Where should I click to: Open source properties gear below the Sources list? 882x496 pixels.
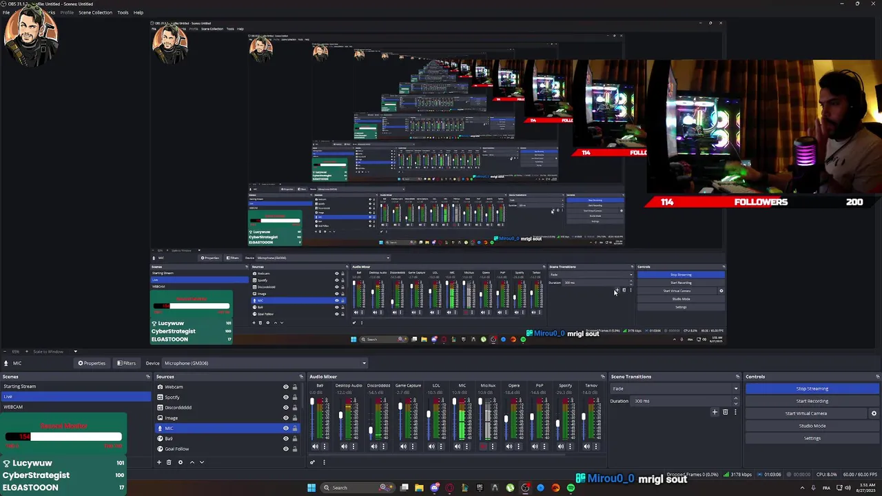pos(181,462)
